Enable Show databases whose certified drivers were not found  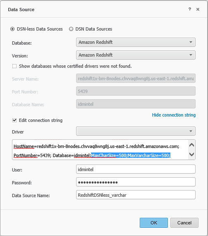(14, 66)
